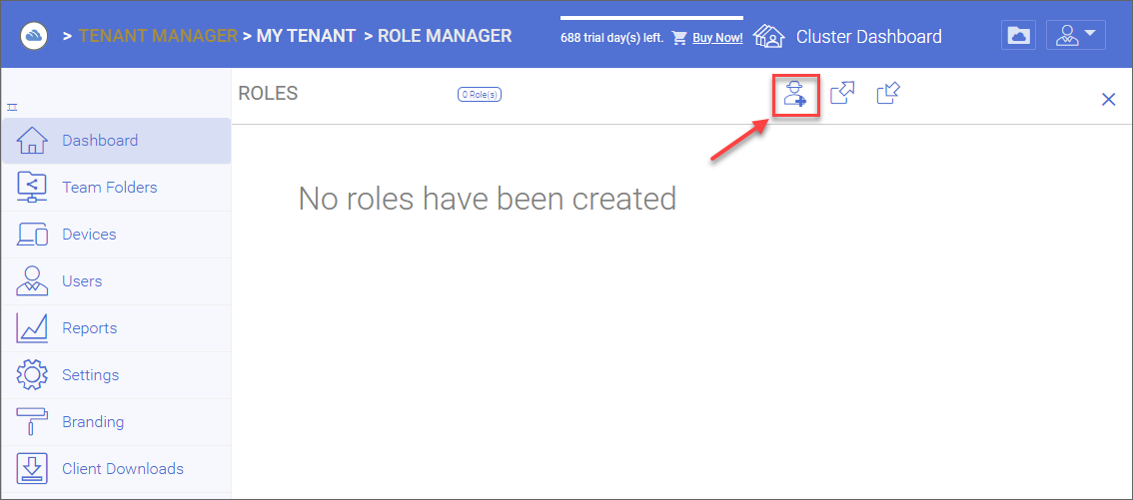The width and height of the screenshot is (1133, 500).
Task: Close the Roles panel with X
Action: [1108, 100]
